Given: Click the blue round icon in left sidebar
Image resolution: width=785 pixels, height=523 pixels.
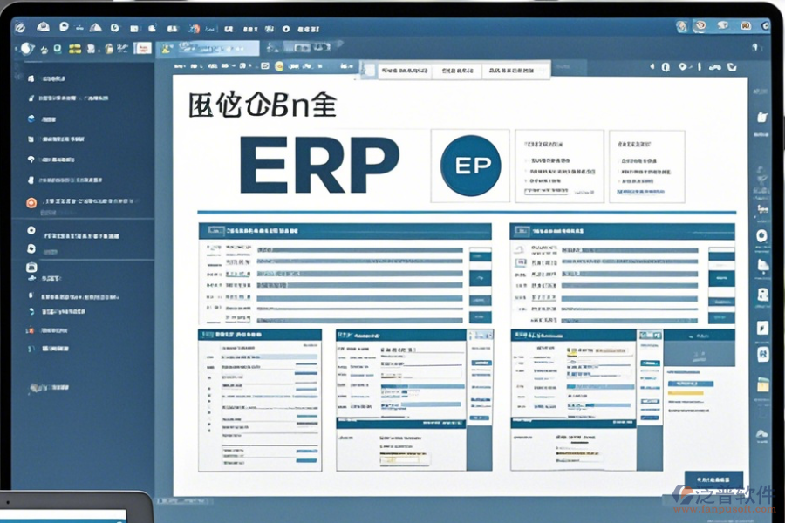Looking at the screenshot, I should click(x=31, y=118).
